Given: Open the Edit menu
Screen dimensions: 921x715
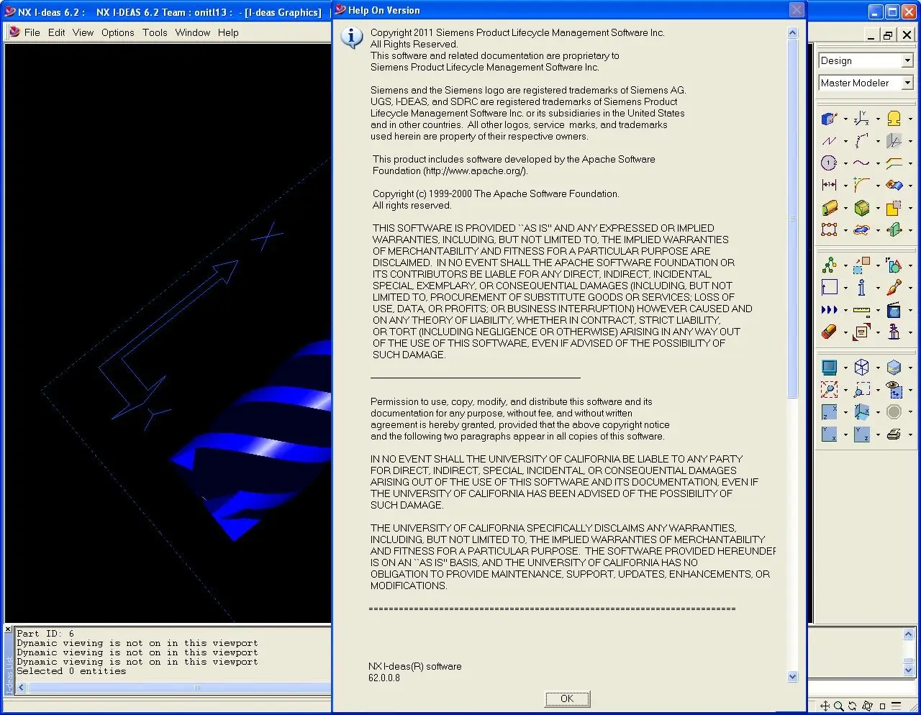Looking at the screenshot, I should coord(57,32).
